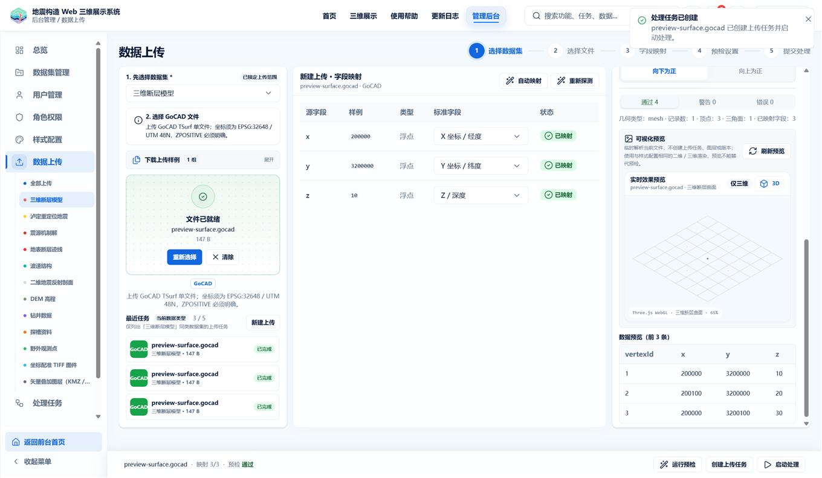Open the 三维断层模型 dataset dropdown
Viewport: 822px width, 478px height.
click(x=202, y=93)
